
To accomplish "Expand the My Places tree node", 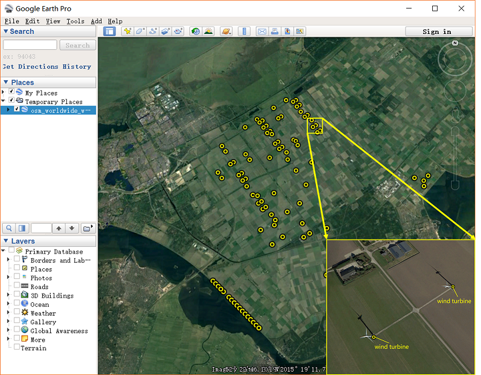I will [3, 92].
